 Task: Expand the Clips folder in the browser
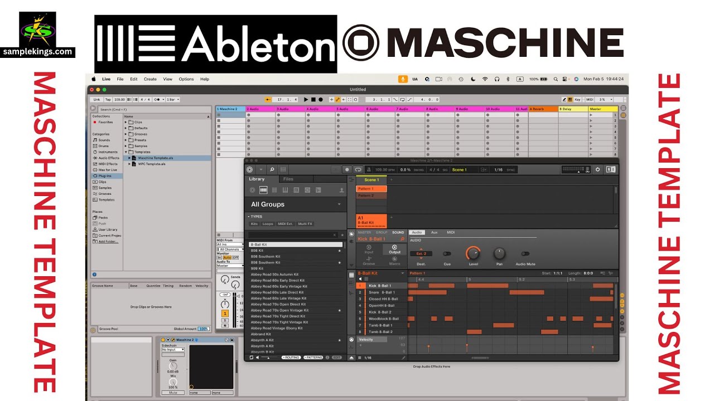[126, 122]
